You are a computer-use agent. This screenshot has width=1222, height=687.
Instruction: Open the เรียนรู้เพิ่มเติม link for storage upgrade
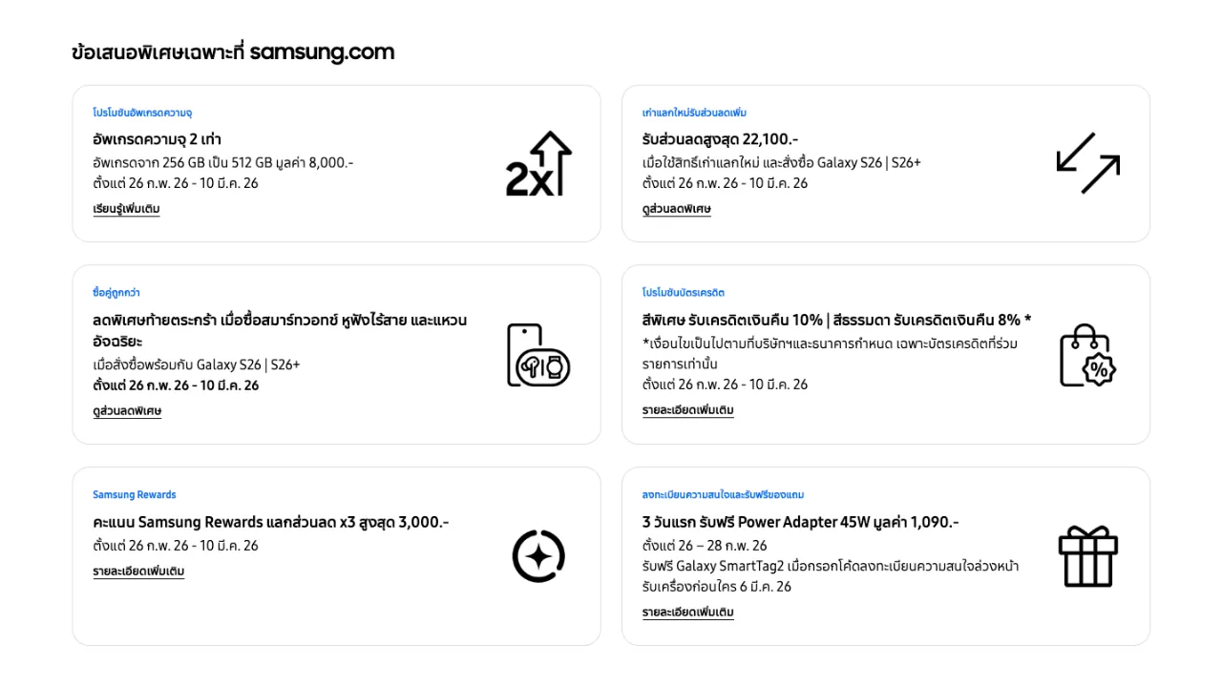[x=126, y=209]
